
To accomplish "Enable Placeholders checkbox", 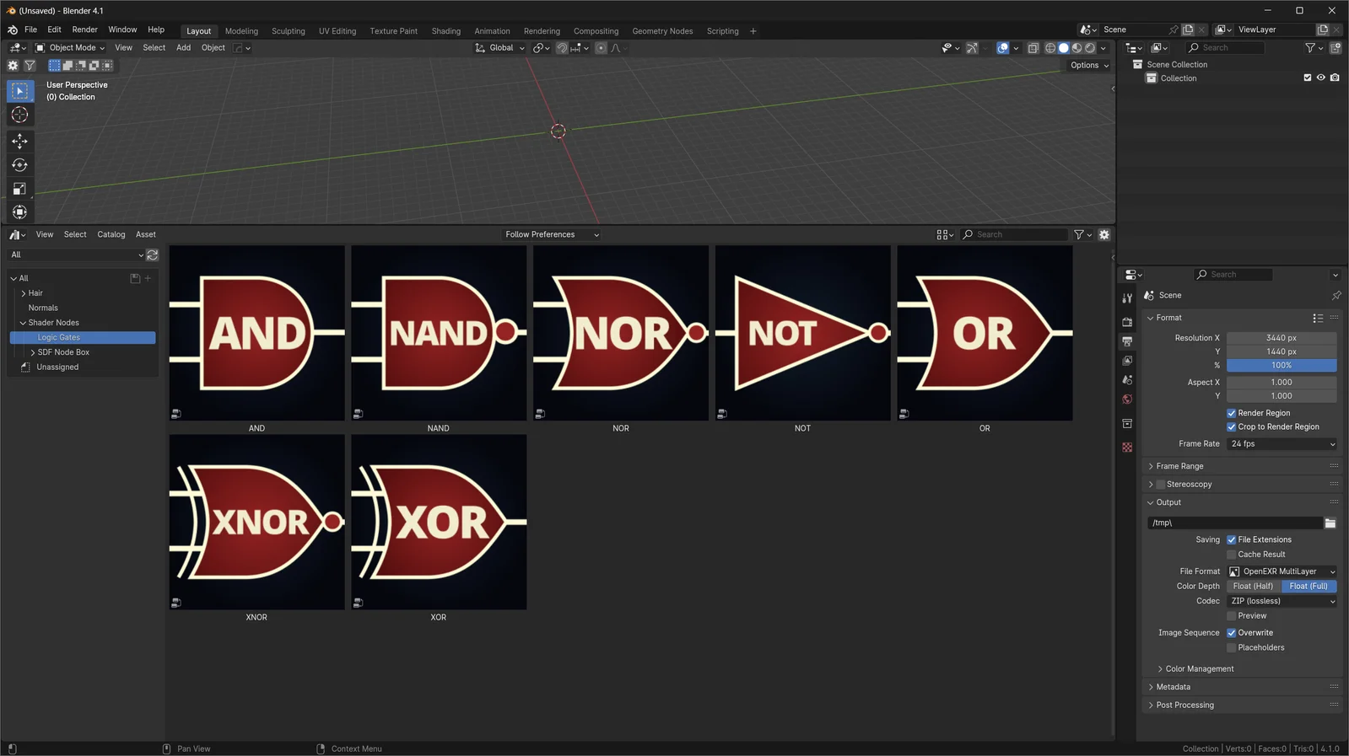I will (1231, 648).
